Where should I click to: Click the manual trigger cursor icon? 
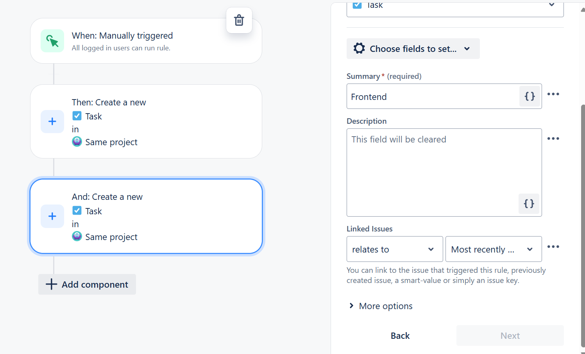[x=52, y=41]
